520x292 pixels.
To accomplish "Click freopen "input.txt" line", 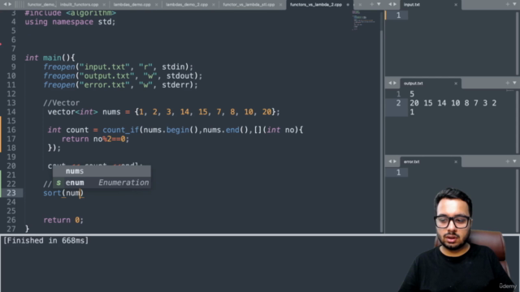I will (118, 67).
